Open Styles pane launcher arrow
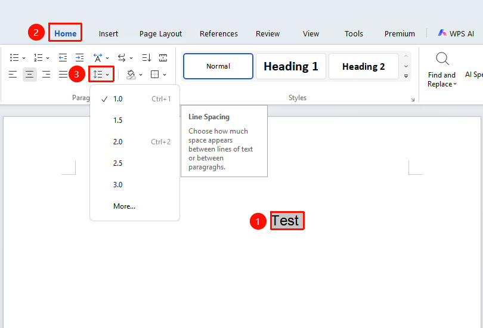The width and height of the screenshot is (483, 328). point(413,100)
